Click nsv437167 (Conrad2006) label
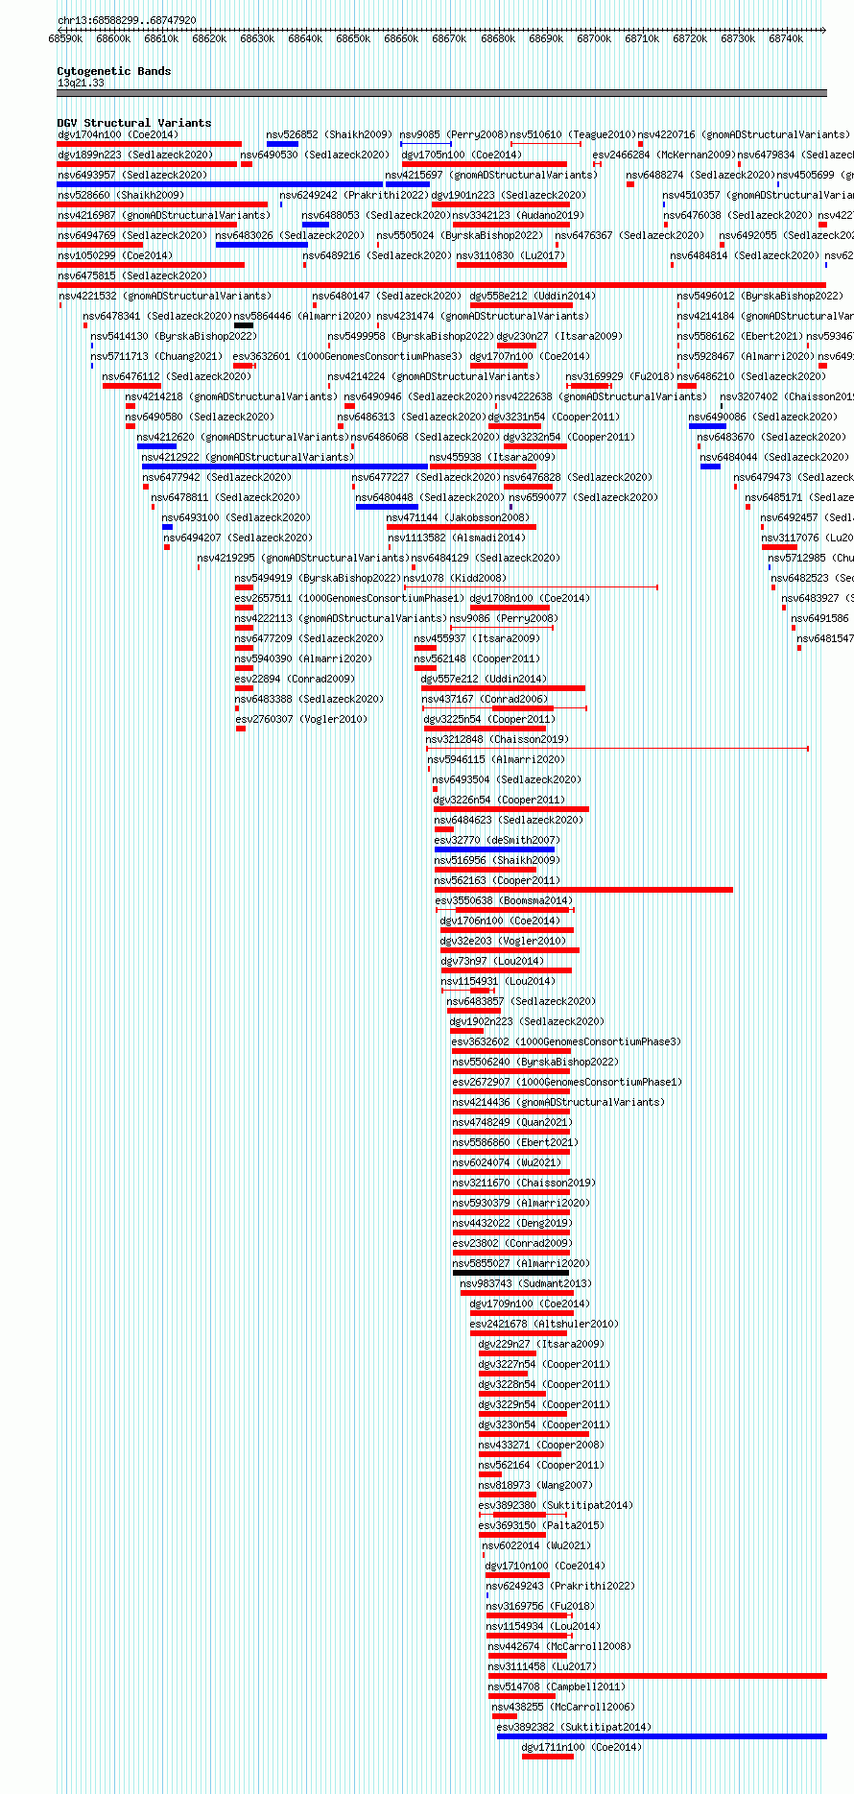The height and width of the screenshot is (1794, 854). tap(485, 699)
